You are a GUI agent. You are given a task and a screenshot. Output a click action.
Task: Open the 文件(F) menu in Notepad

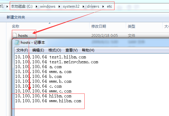click(x=22, y=50)
